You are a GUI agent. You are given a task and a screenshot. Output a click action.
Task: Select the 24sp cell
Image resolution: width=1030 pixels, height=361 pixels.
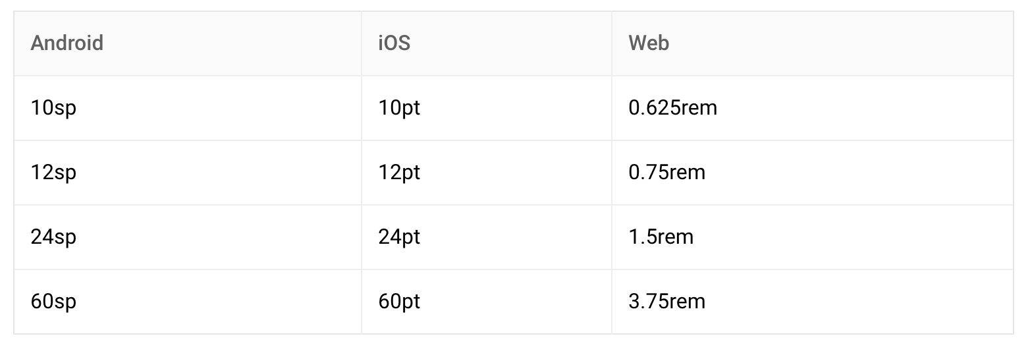click(188, 237)
